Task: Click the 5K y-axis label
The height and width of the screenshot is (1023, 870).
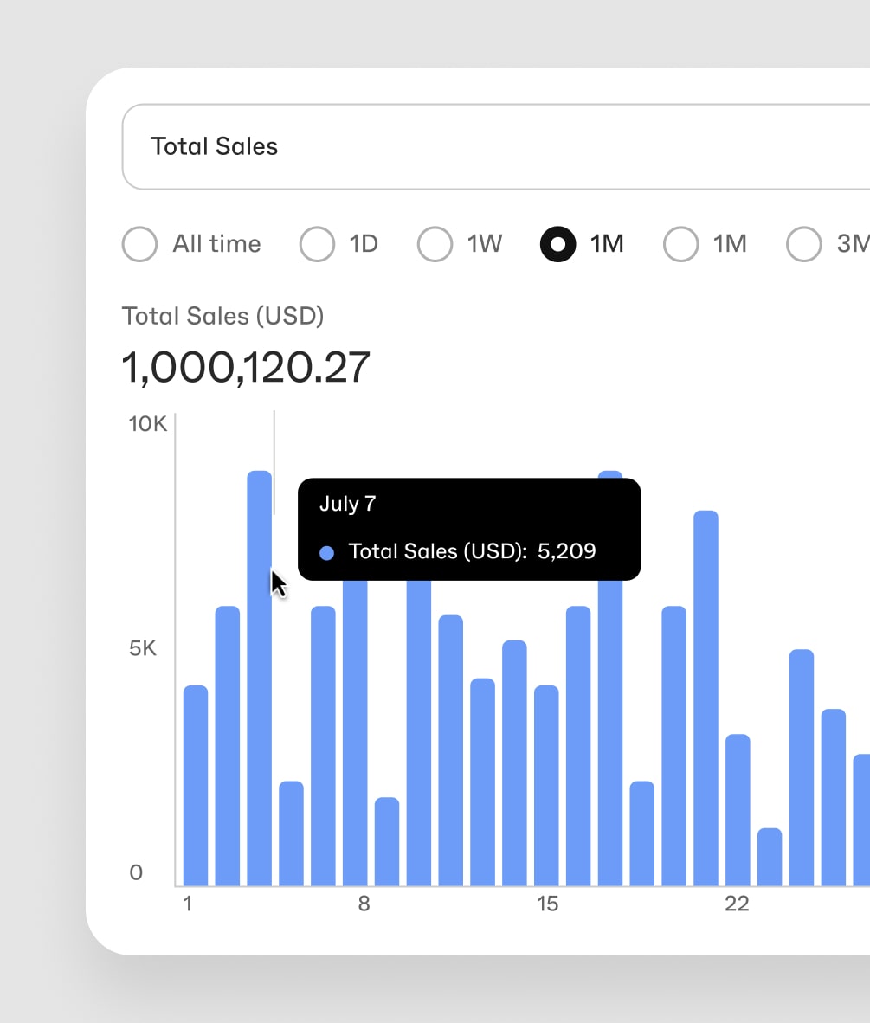Action: coord(142,648)
